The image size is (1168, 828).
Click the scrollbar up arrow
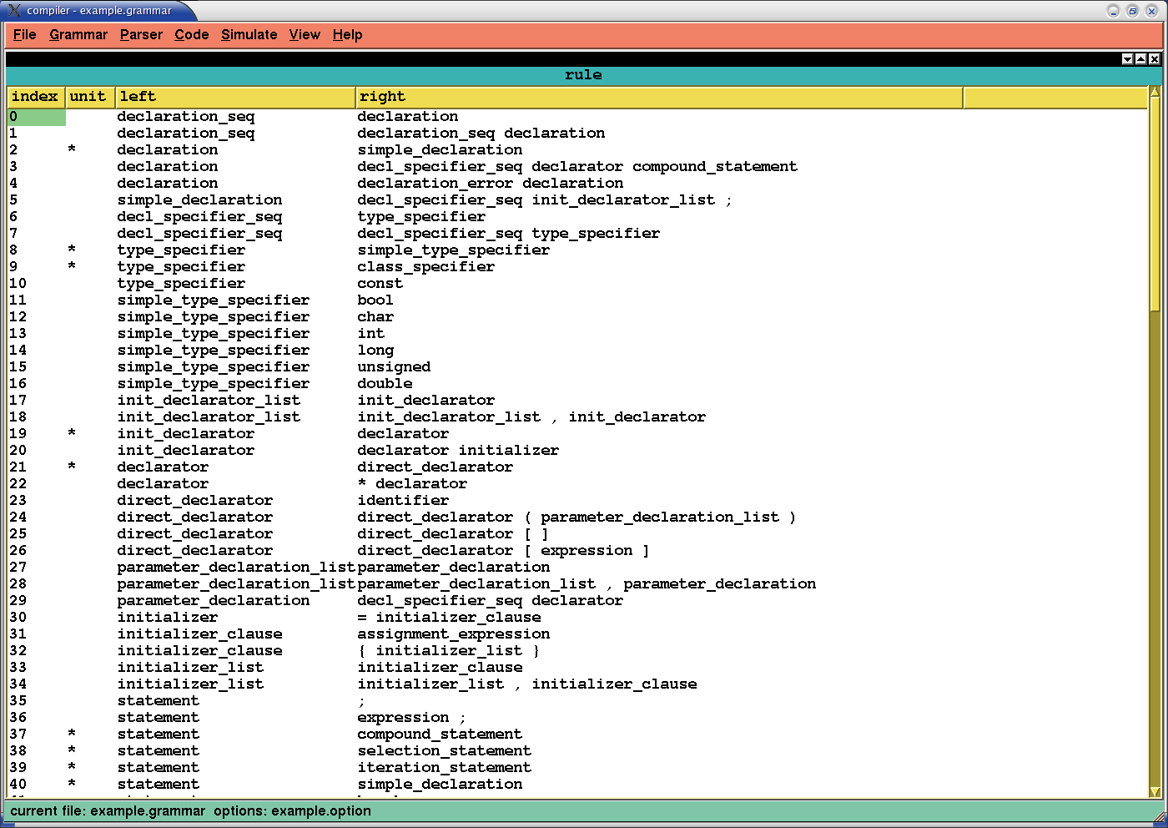tap(1155, 92)
